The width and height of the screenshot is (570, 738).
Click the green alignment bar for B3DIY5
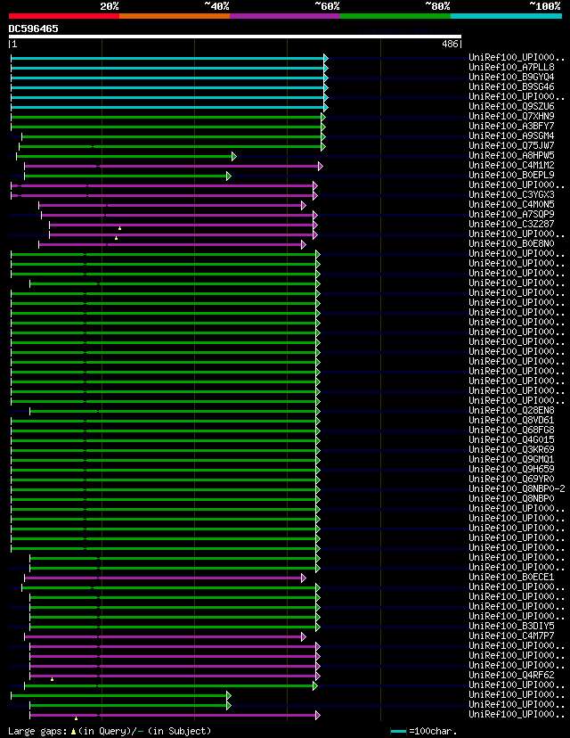click(173, 627)
